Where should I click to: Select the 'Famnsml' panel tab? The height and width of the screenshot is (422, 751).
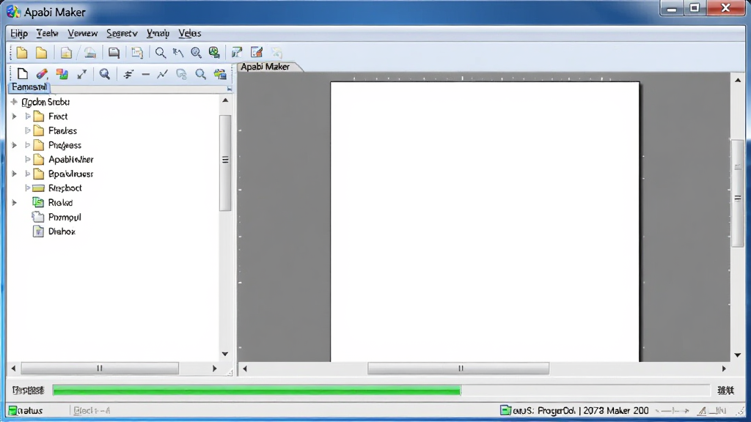(x=29, y=87)
